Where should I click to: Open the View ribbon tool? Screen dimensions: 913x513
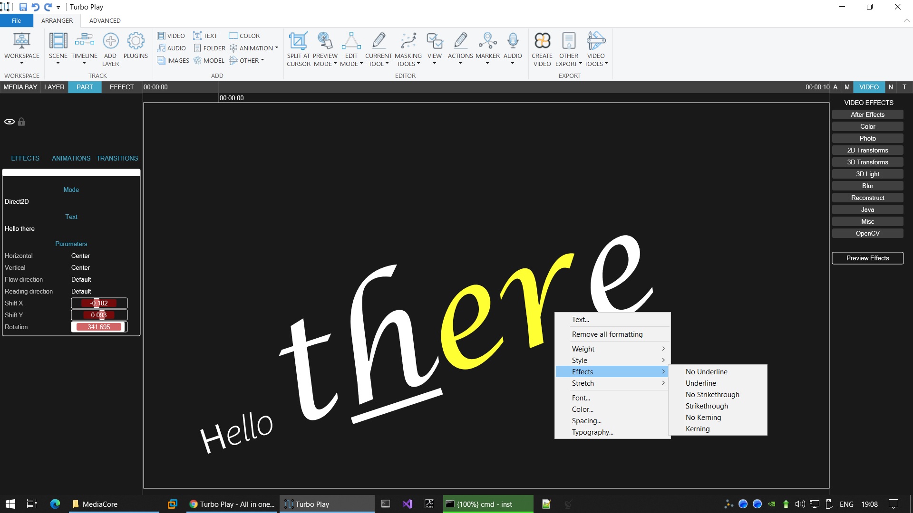tap(434, 48)
